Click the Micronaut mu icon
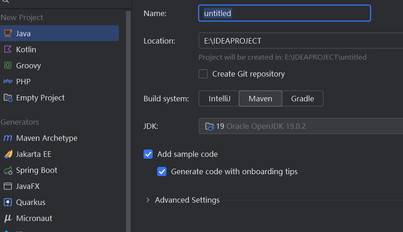Screen dimensions: 403x232 [x=8, y=218]
